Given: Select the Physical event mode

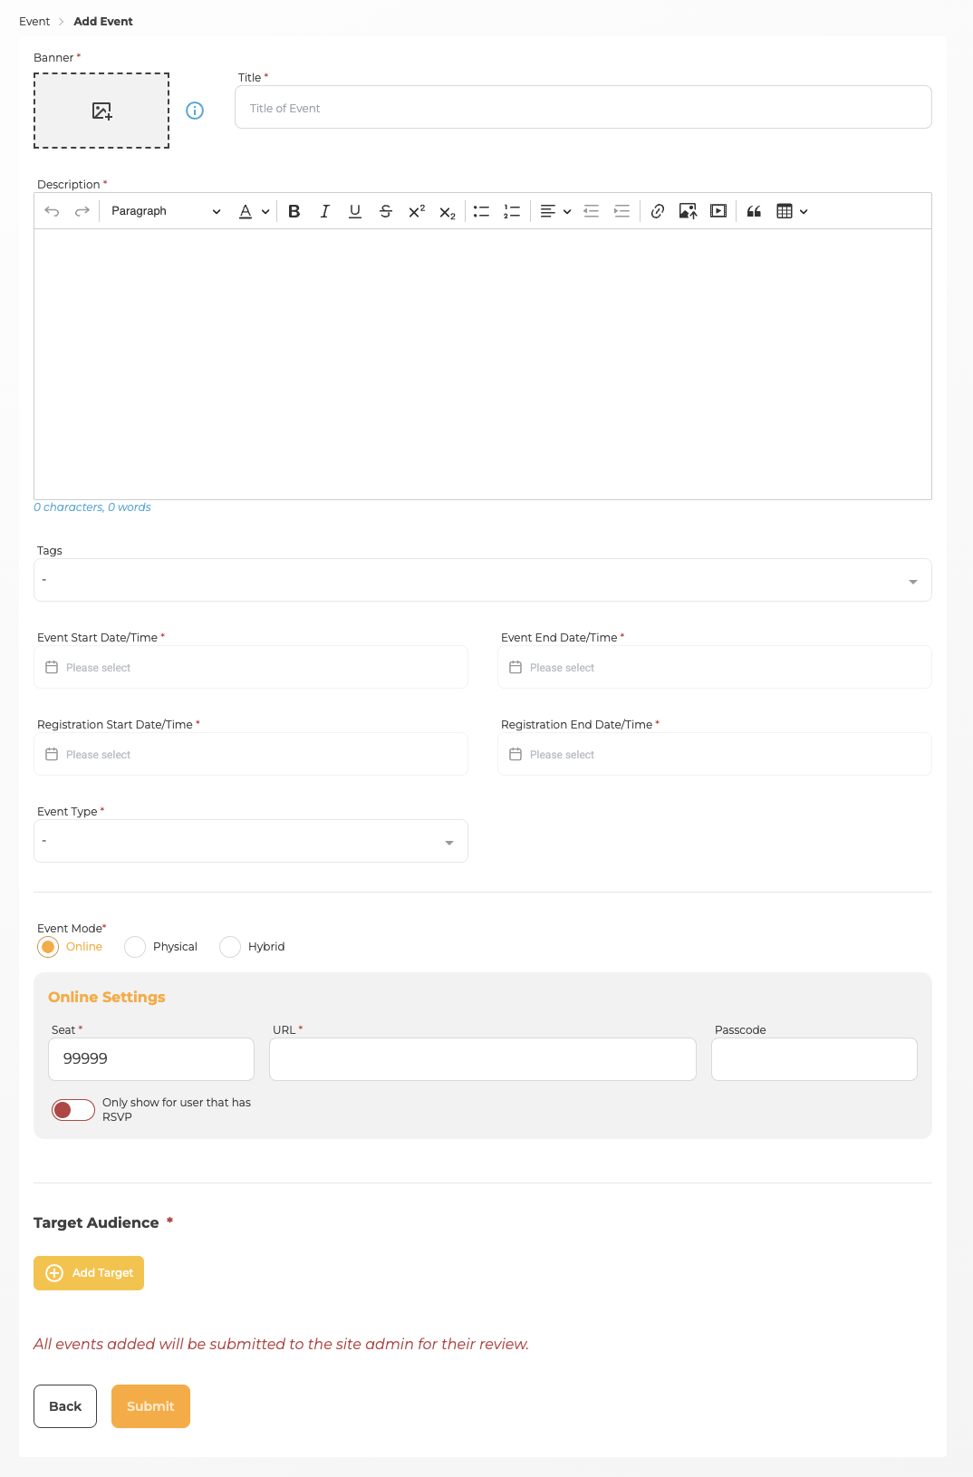Looking at the screenshot, I should (x=135, y=947).
